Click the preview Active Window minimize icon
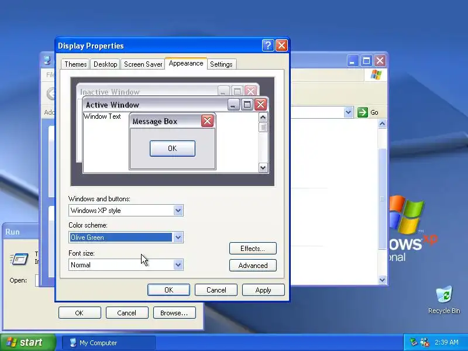The width and height of the screenshot is (468, 351). (233, 105)
